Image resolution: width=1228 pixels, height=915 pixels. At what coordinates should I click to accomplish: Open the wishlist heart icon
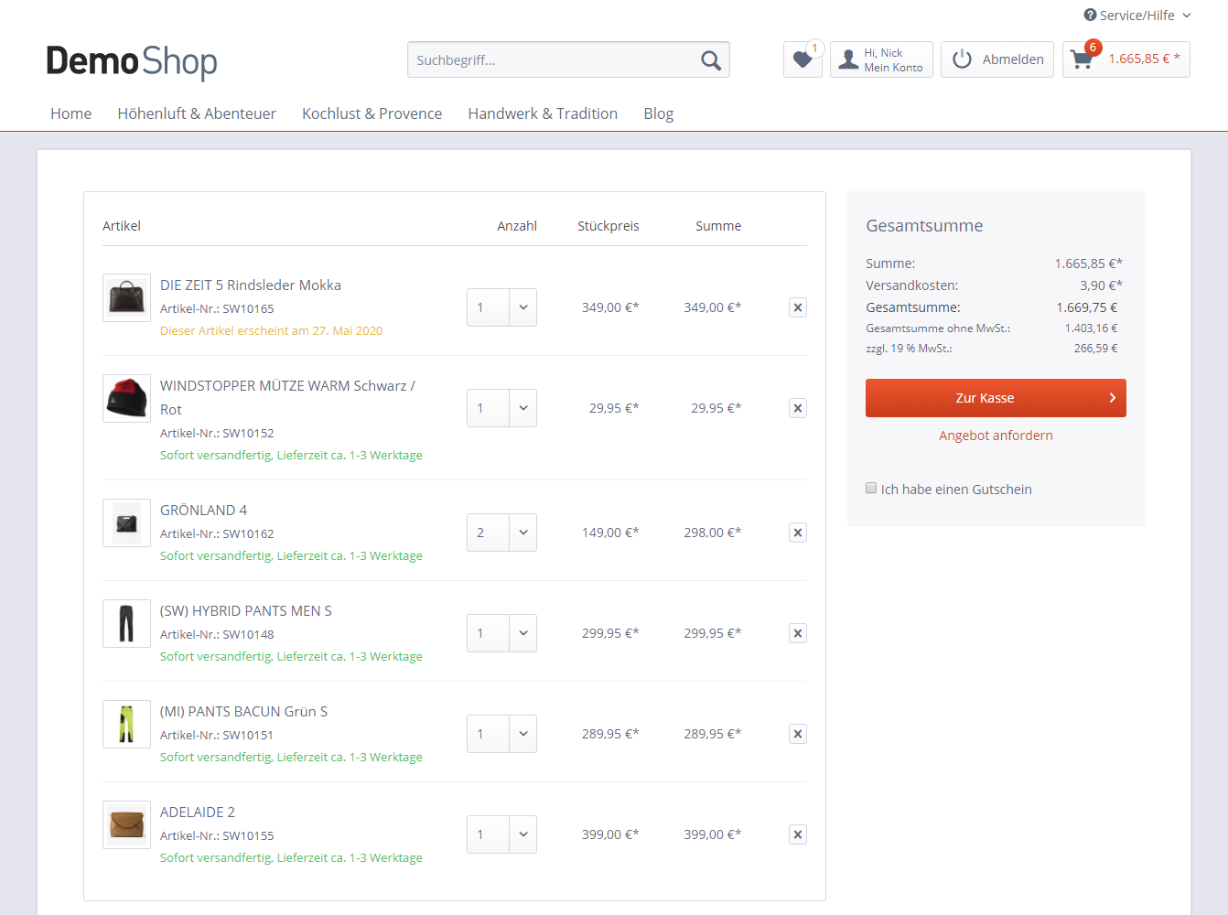coord(803,59)
